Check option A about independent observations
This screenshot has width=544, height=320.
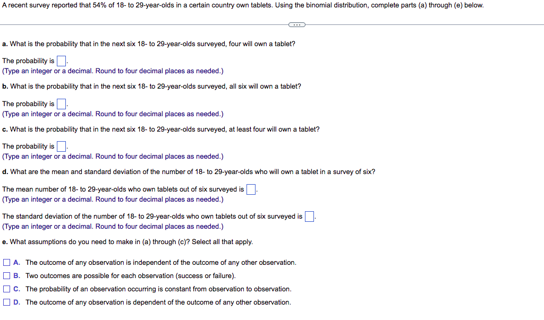[x=6, y=262]
